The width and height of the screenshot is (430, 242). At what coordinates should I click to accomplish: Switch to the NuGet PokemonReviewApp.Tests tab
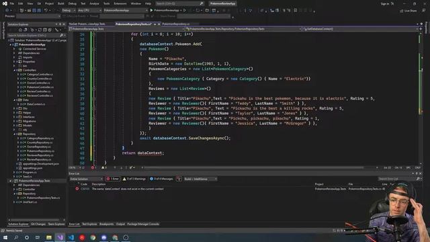pyautogui.click(x=87, y=24)
